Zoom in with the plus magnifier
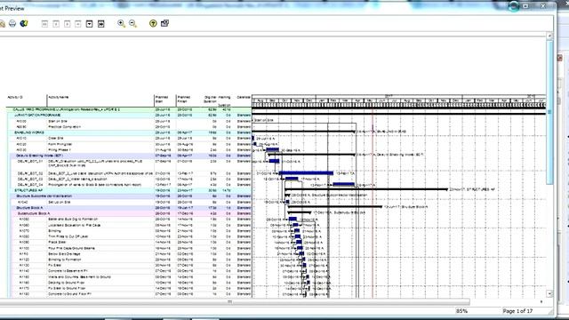The height and width of the screenshot is (320, 569). [x=121, y=24]
